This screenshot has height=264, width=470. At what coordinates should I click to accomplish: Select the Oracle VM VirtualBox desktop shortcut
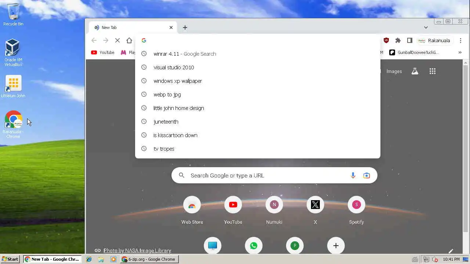[13, 53]
